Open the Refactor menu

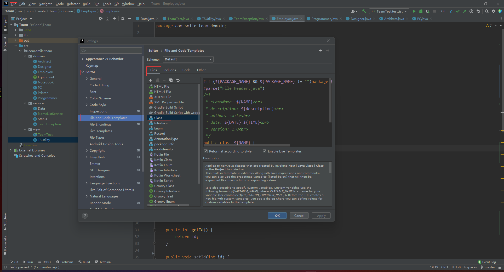tap(73, 4)
